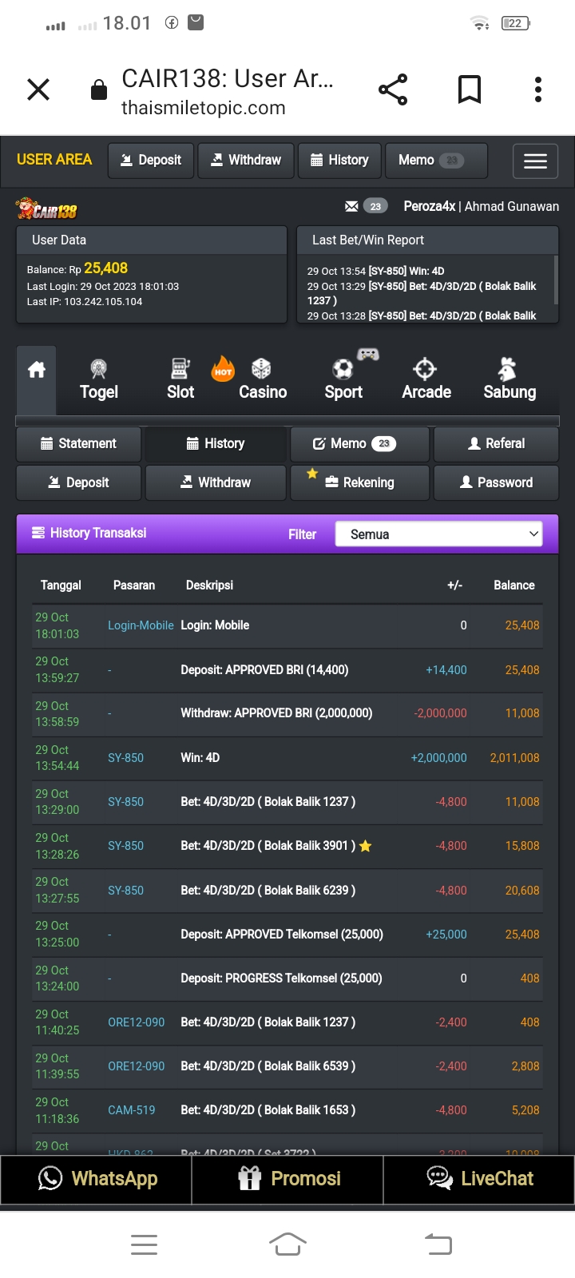Tap the share icon in browser bar
Screen dimensions: 575x1278
click(x=393, y=89)
